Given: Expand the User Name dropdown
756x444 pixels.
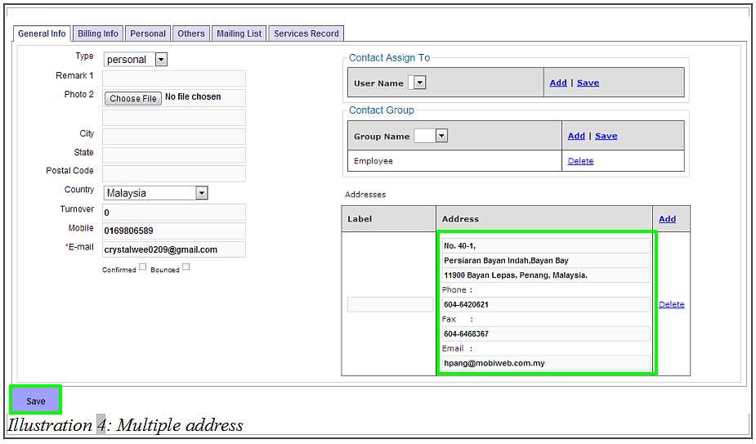Looking at the screenshot, I should coord(418,83).
